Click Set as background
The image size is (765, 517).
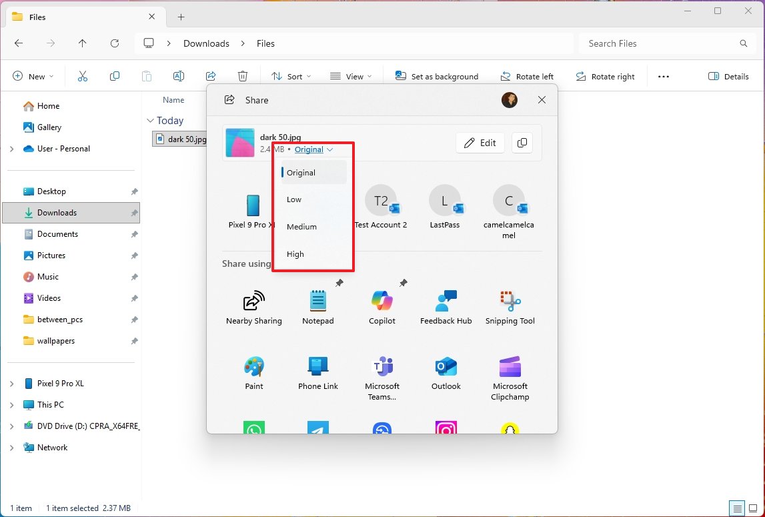pos(437,76)
